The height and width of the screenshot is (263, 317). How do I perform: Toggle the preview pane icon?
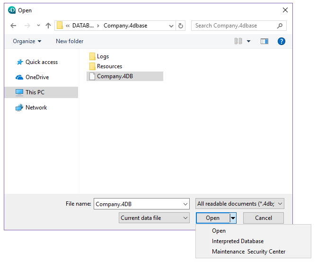pyautogui.click(x=264, y=41)
